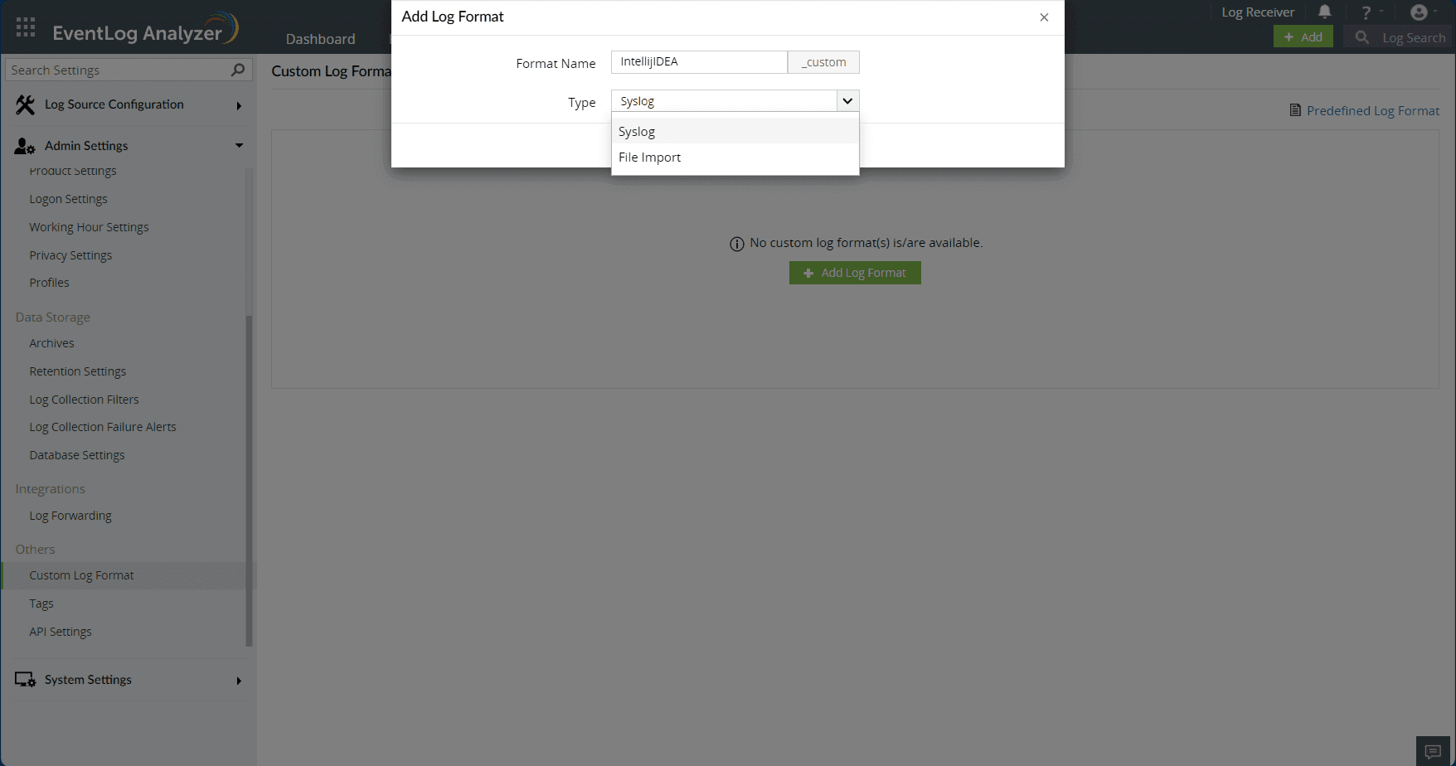Click the notification bell icon
Viewport: 1456px width, 766px height.
click(1325, 12)
